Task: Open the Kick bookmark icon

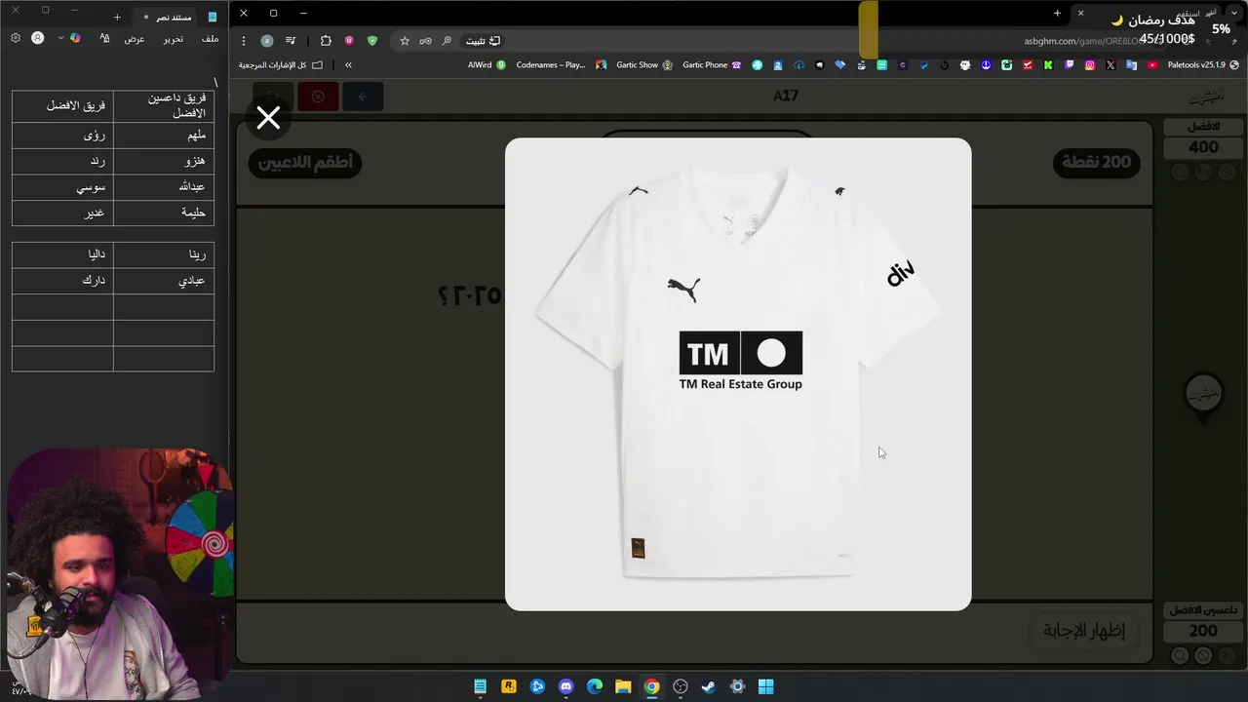Action: pos(1048,65)
